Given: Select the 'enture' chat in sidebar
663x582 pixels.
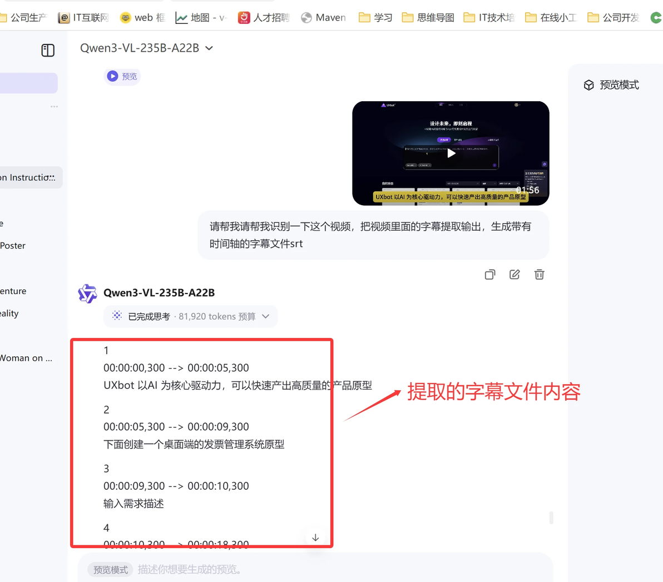Looking at the screenshot, I should [13, 291].
